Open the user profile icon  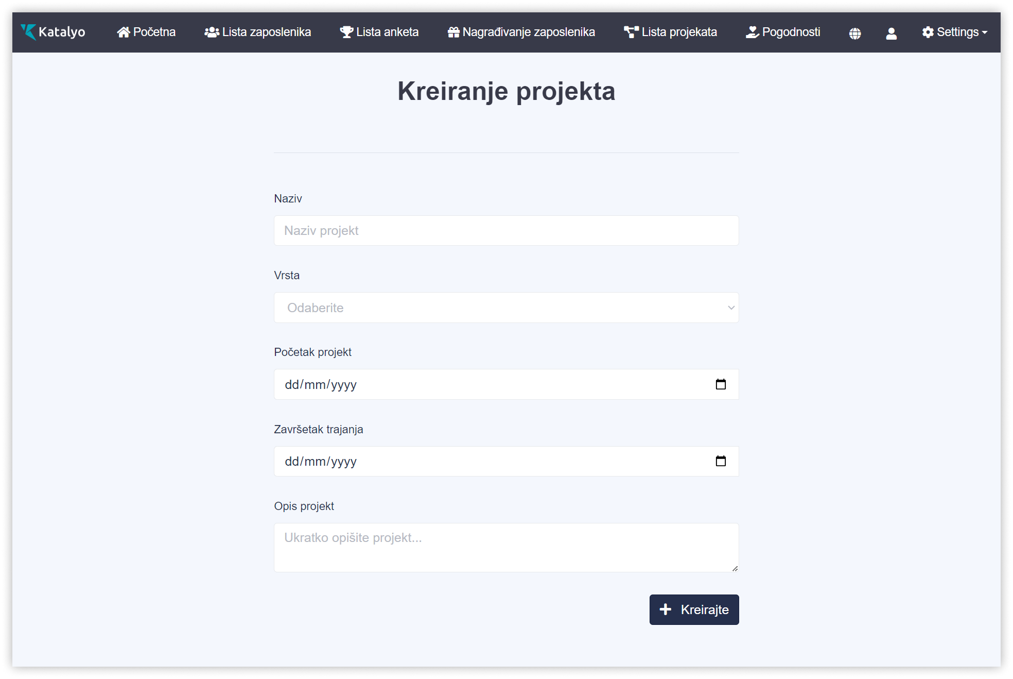click(x=891, y=33)
